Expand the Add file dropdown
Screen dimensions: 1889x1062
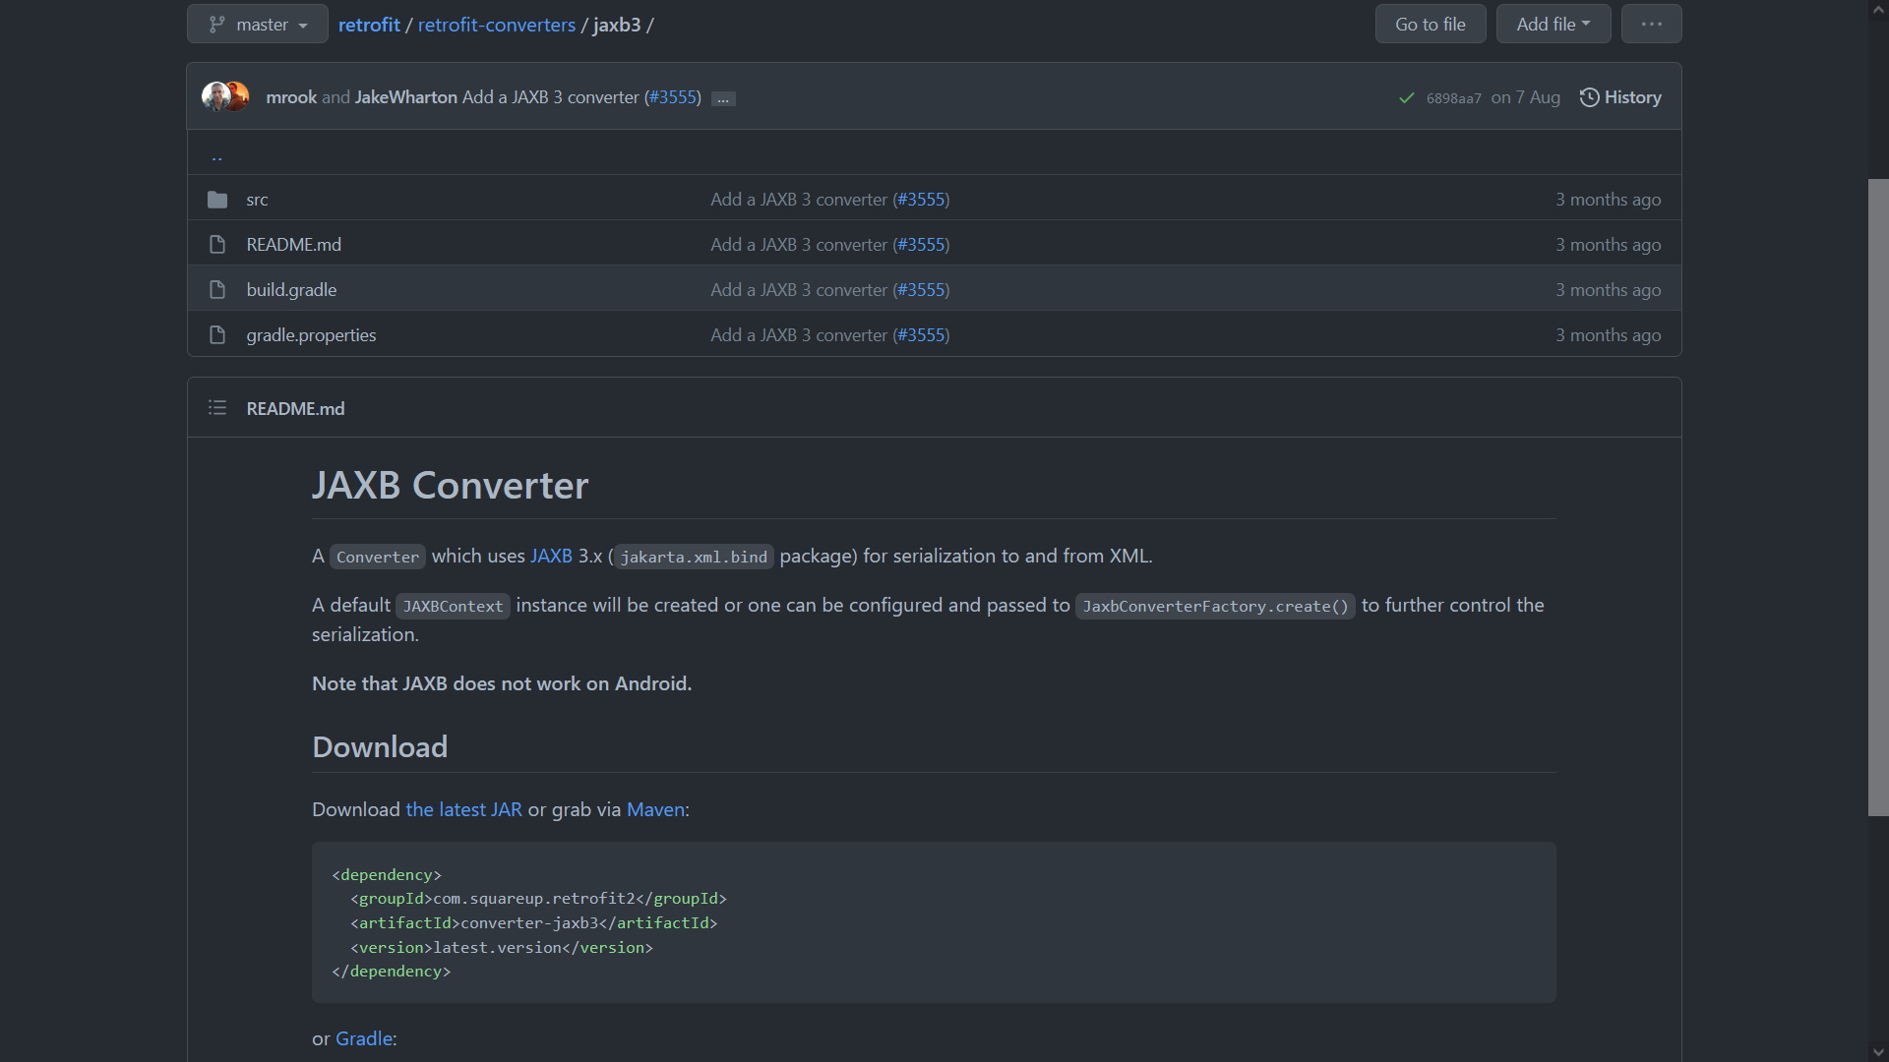1554,25
